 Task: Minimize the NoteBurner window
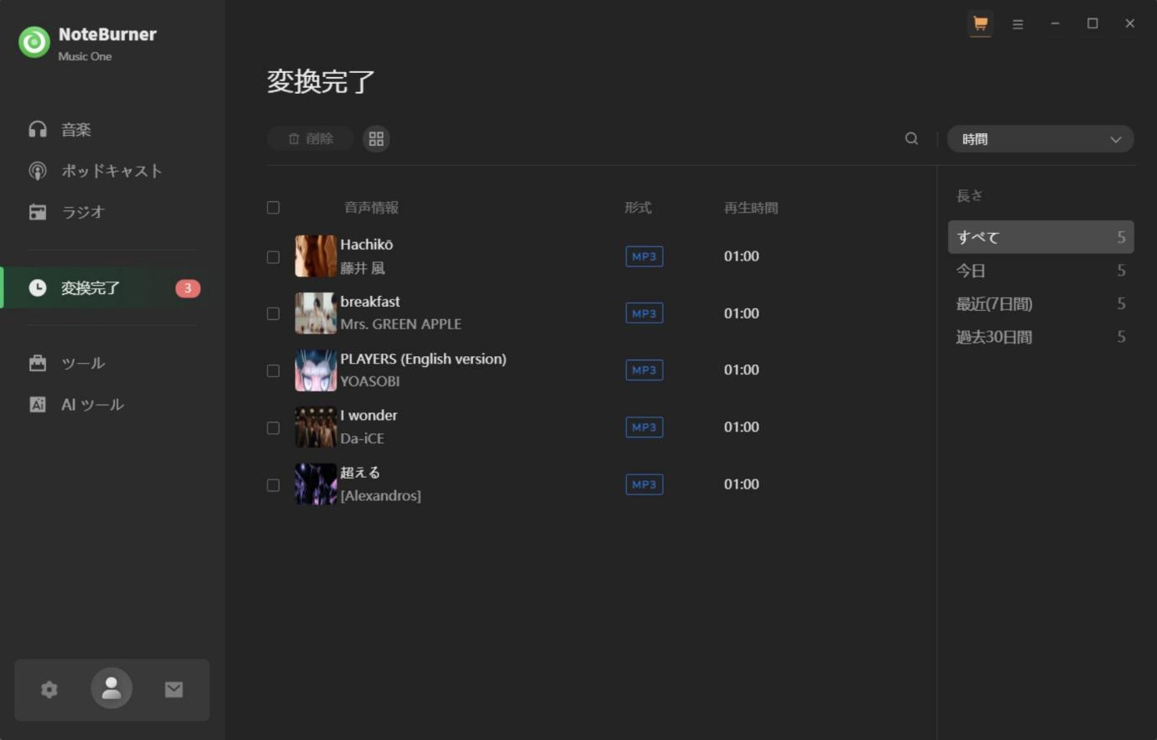[x=1055, y=23]
